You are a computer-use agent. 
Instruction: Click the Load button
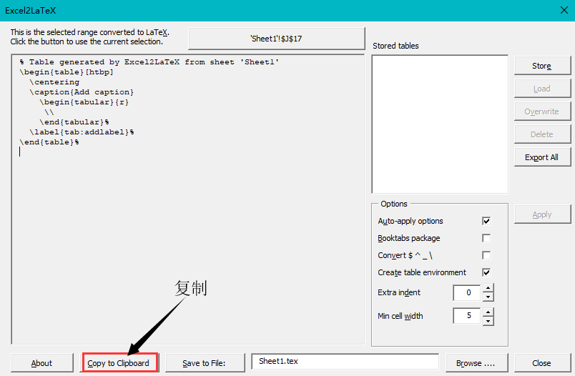click(542, 89)
